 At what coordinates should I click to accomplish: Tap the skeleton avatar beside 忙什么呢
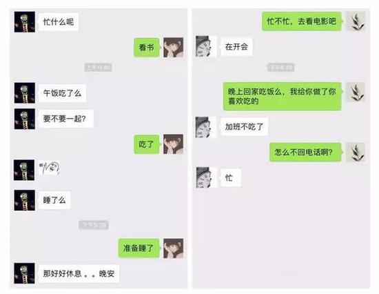[25, 22]
